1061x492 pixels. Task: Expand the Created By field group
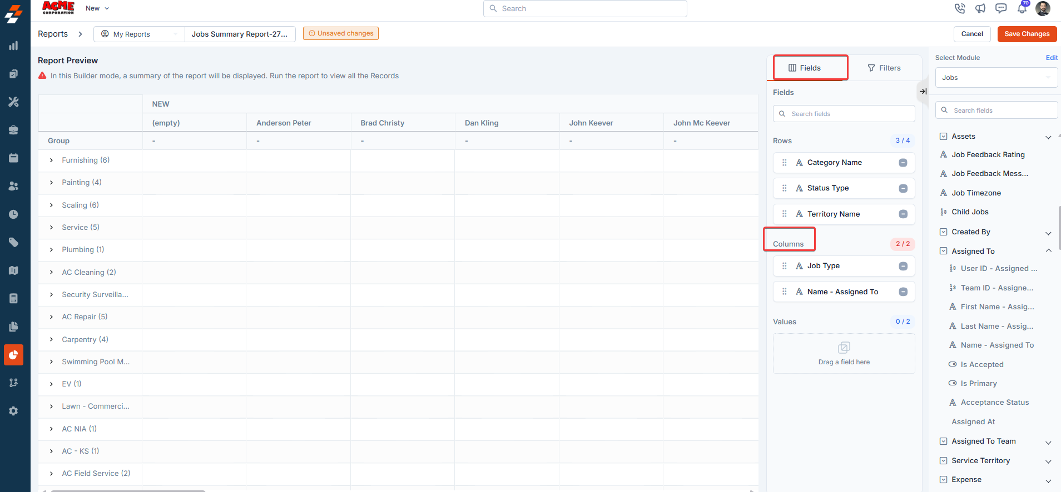(1048, 233)
